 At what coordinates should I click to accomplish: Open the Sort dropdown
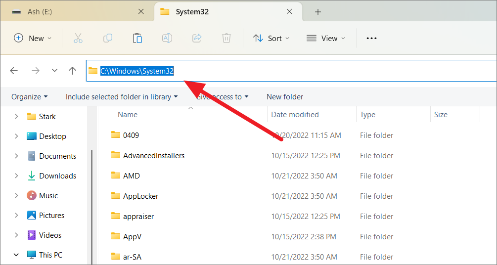point(271,39)
